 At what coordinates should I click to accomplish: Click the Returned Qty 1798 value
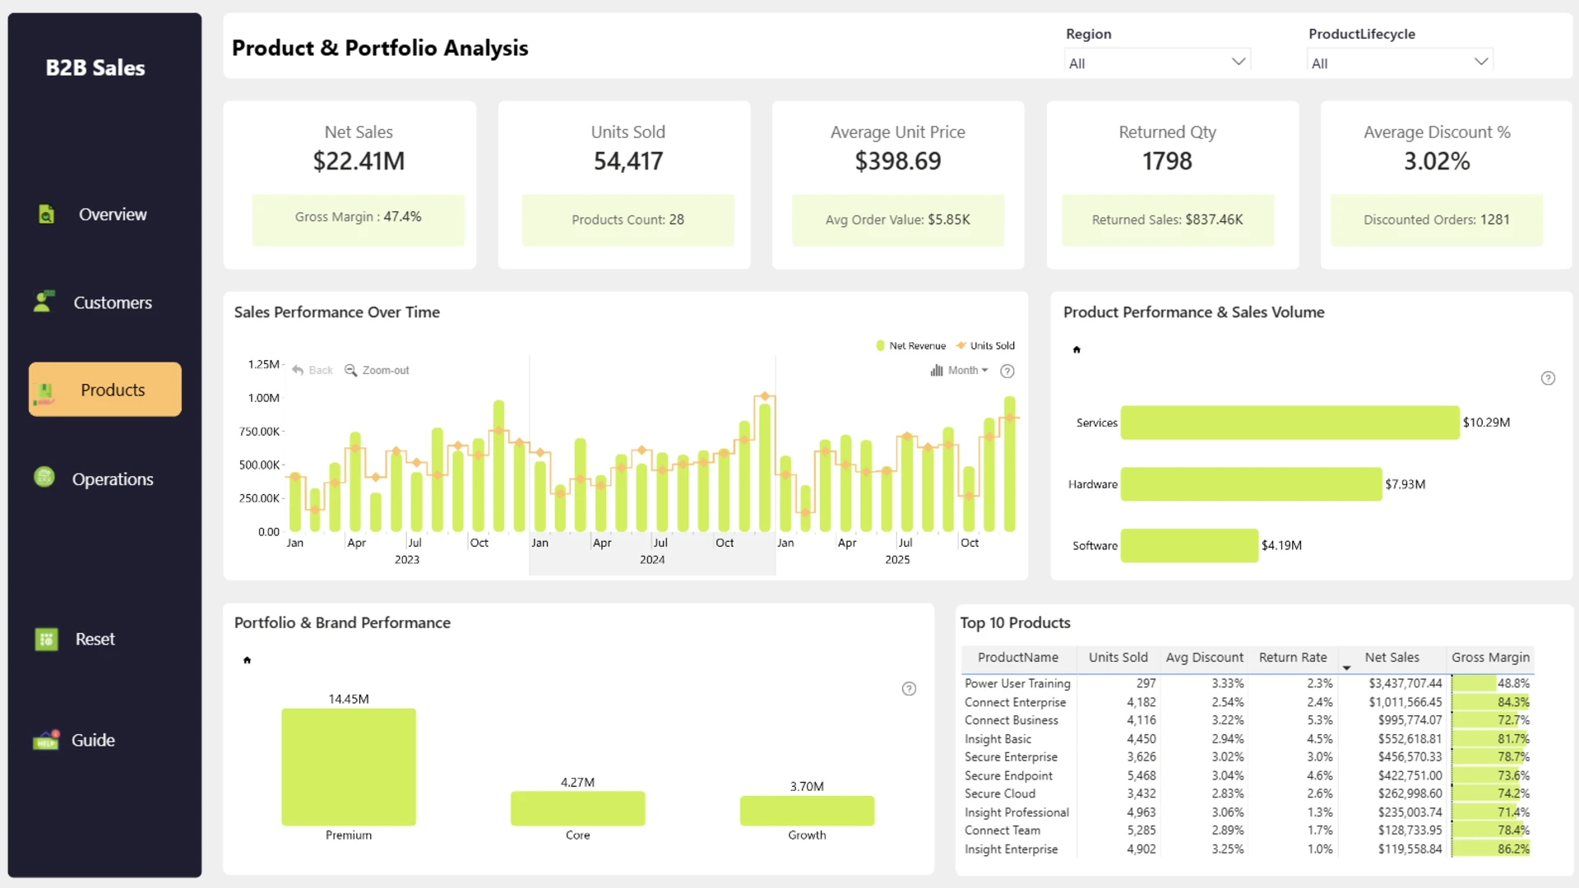pyautogui.click(x=1167, y=161)
